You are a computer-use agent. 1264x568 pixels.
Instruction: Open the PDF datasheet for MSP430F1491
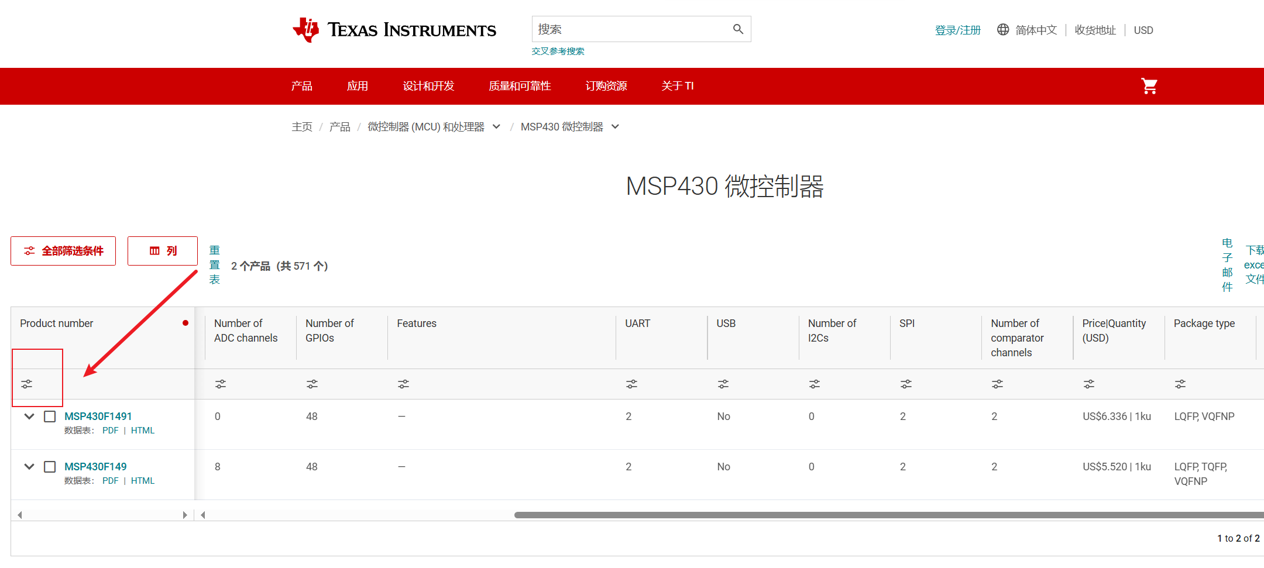(111, 431)
